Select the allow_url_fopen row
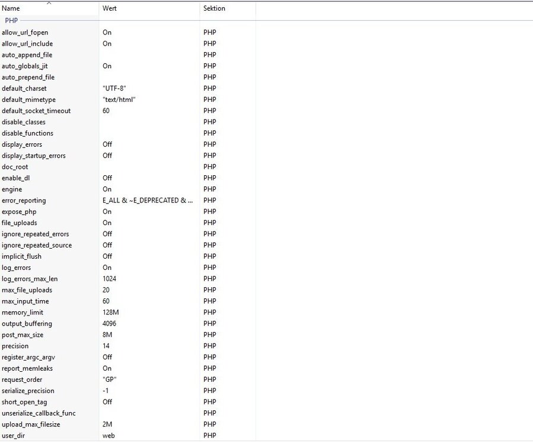Viewport: 533px width, 444px height. [25, 33]
